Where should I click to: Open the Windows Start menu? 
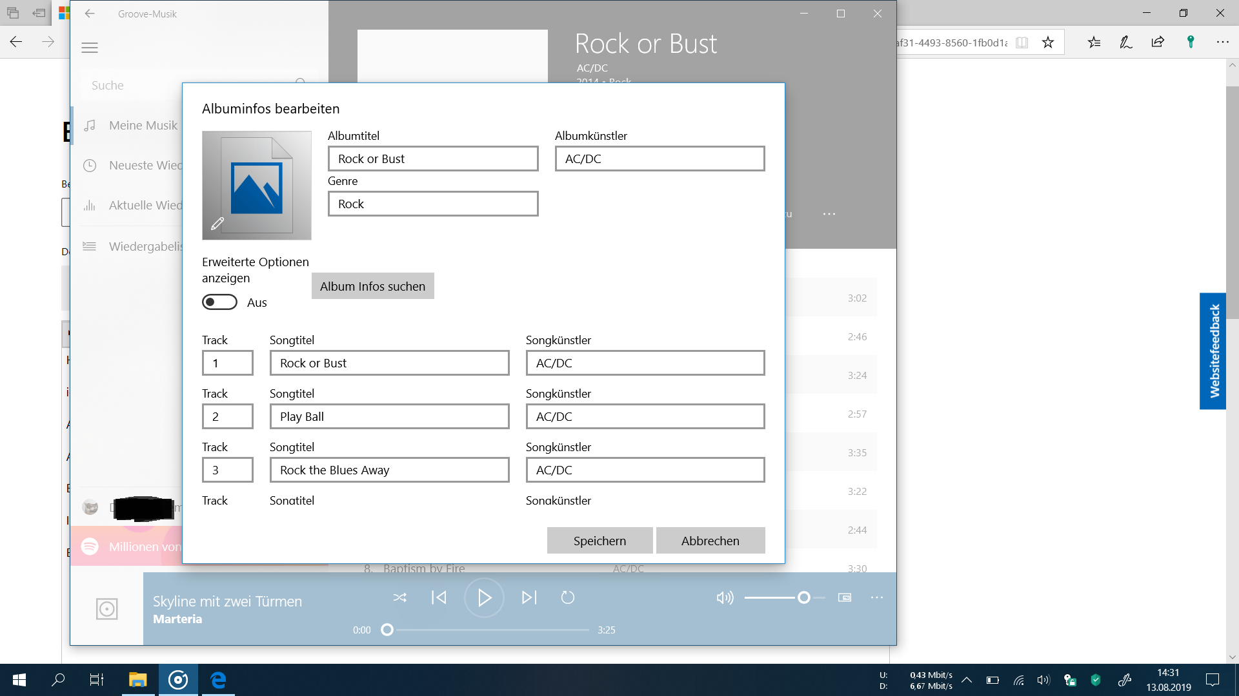click(x=19, y=680)
